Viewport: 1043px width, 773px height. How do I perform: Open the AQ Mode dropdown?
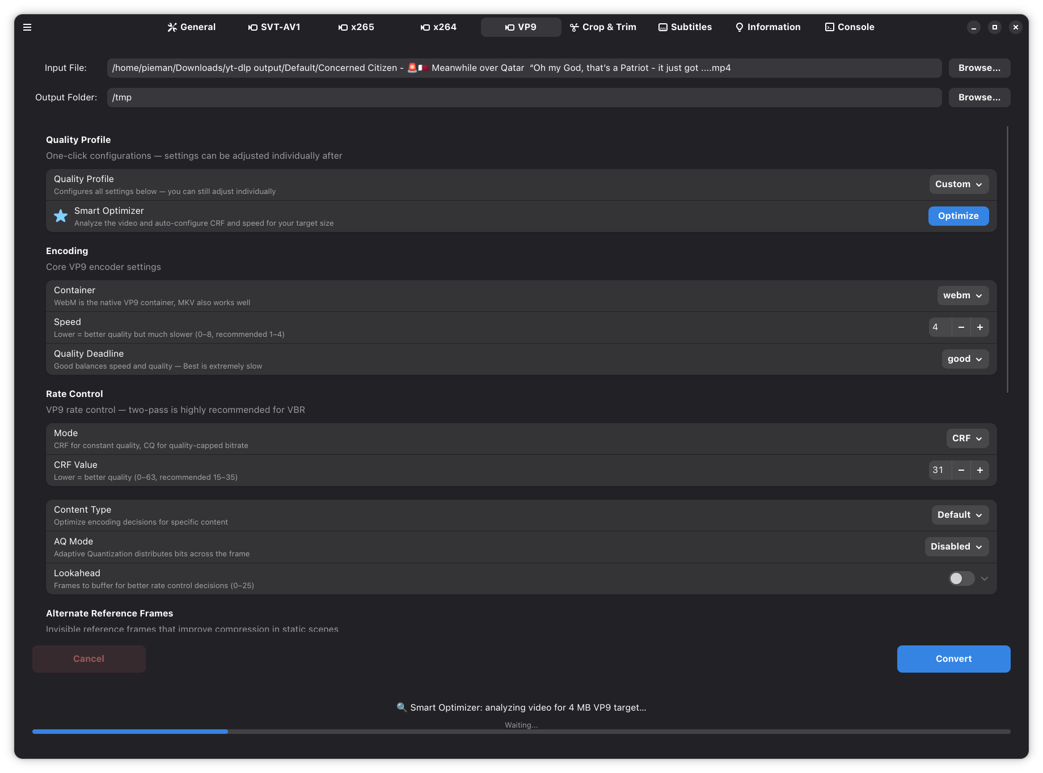pyautogui.click(x=956, y=547)
